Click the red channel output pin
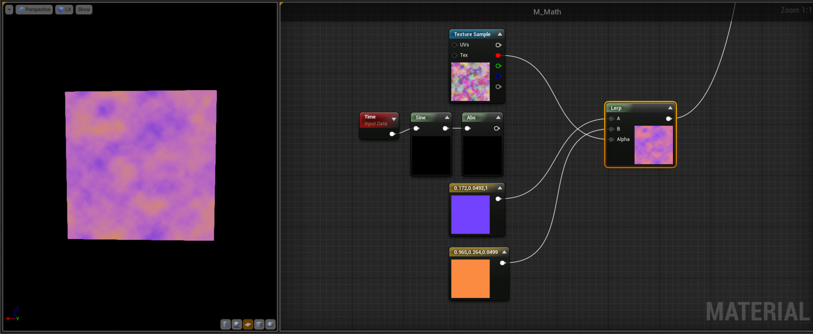 coord(498,55)
